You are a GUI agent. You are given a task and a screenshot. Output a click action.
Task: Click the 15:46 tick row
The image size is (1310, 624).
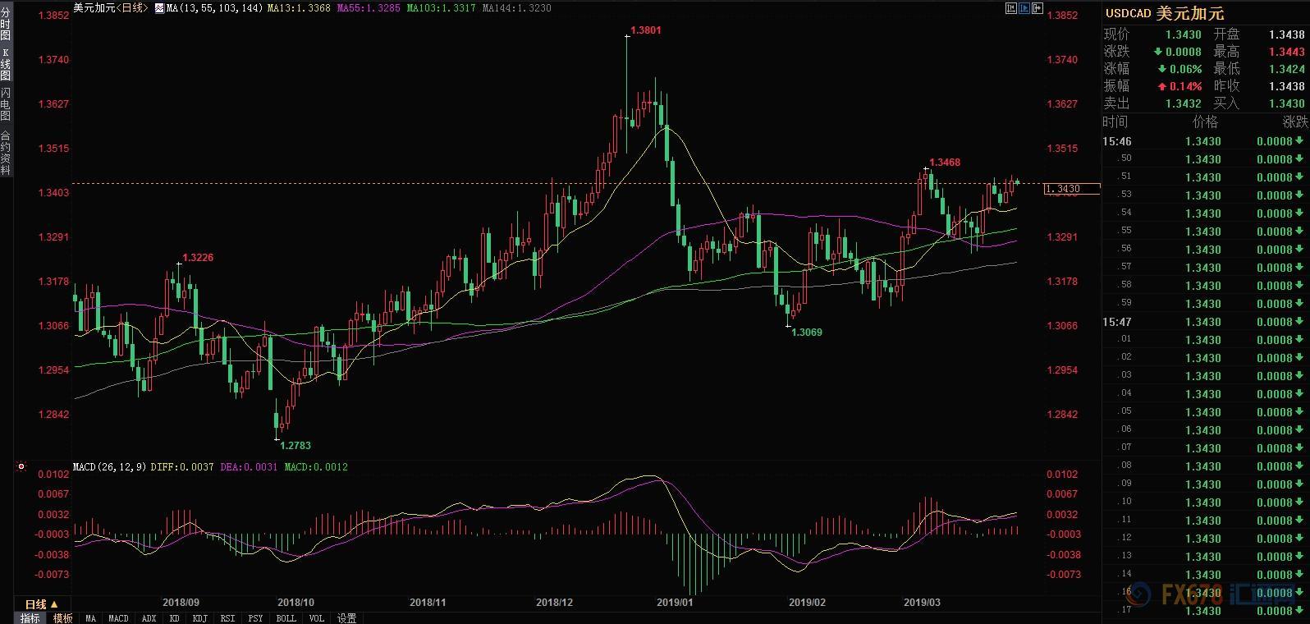(x=1205, y=141)
